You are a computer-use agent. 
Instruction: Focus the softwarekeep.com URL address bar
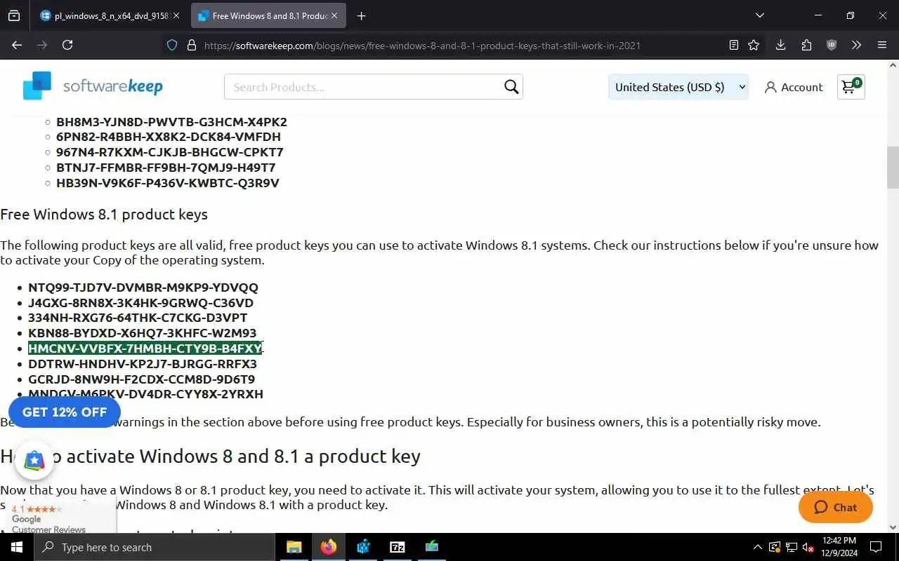[422, 46]
